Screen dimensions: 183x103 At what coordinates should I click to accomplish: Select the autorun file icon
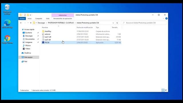(x=43, y=34)
